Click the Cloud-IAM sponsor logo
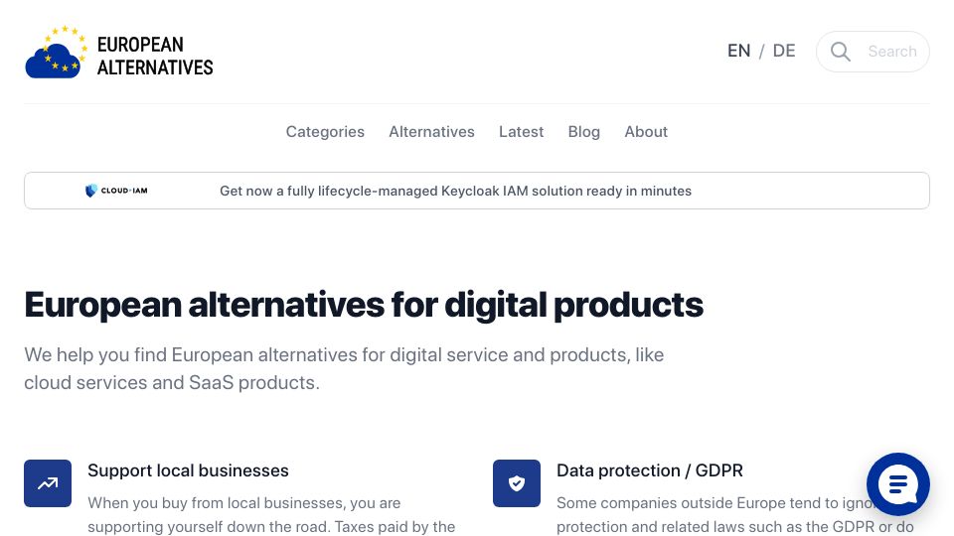 click(x=116, y=191)
